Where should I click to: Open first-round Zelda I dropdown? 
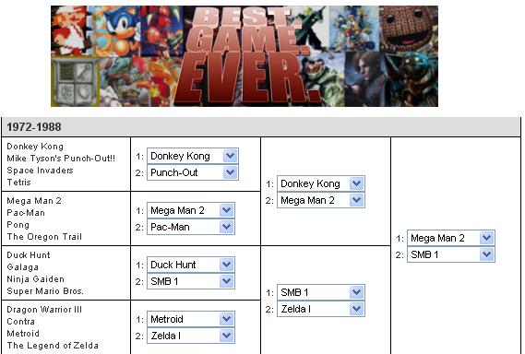191,336
